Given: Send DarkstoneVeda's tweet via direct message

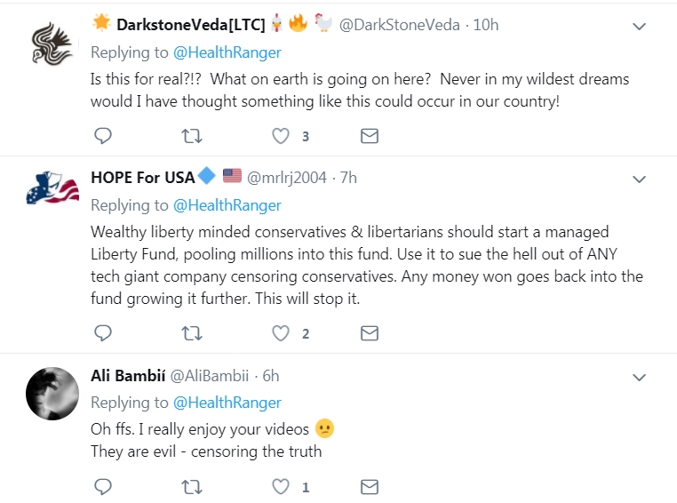Looking at the screenshot, I should pyautogui.click(x=369, y=136).
